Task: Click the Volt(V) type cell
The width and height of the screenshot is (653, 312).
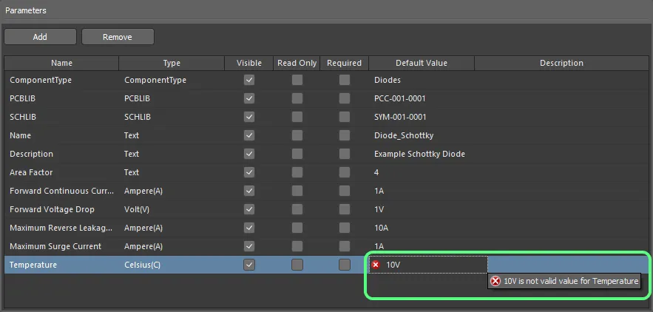Action: [137, 209]
